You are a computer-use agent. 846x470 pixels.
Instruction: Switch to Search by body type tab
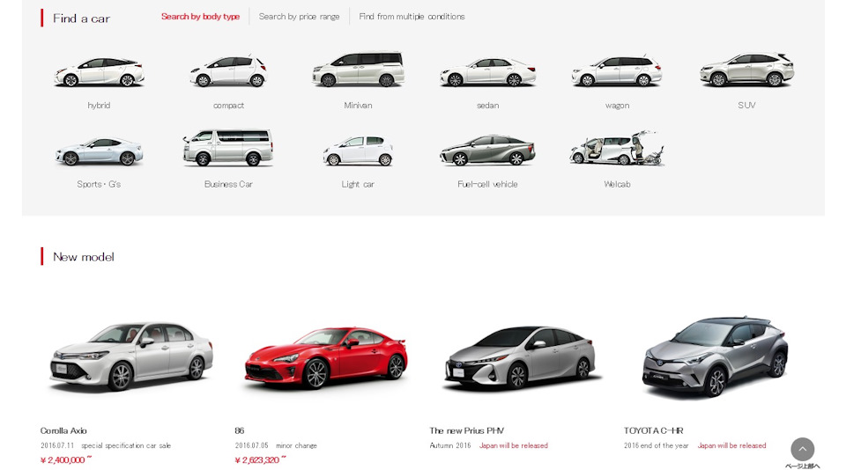coord(200,17)
